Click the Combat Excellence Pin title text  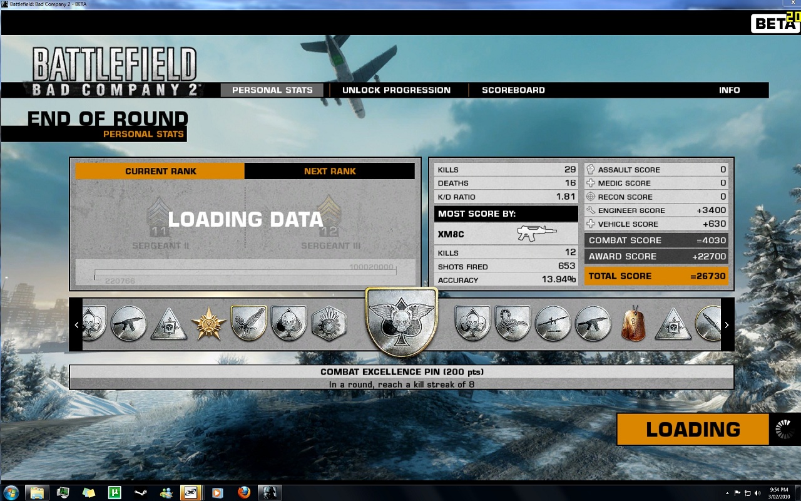pos(402,372)
